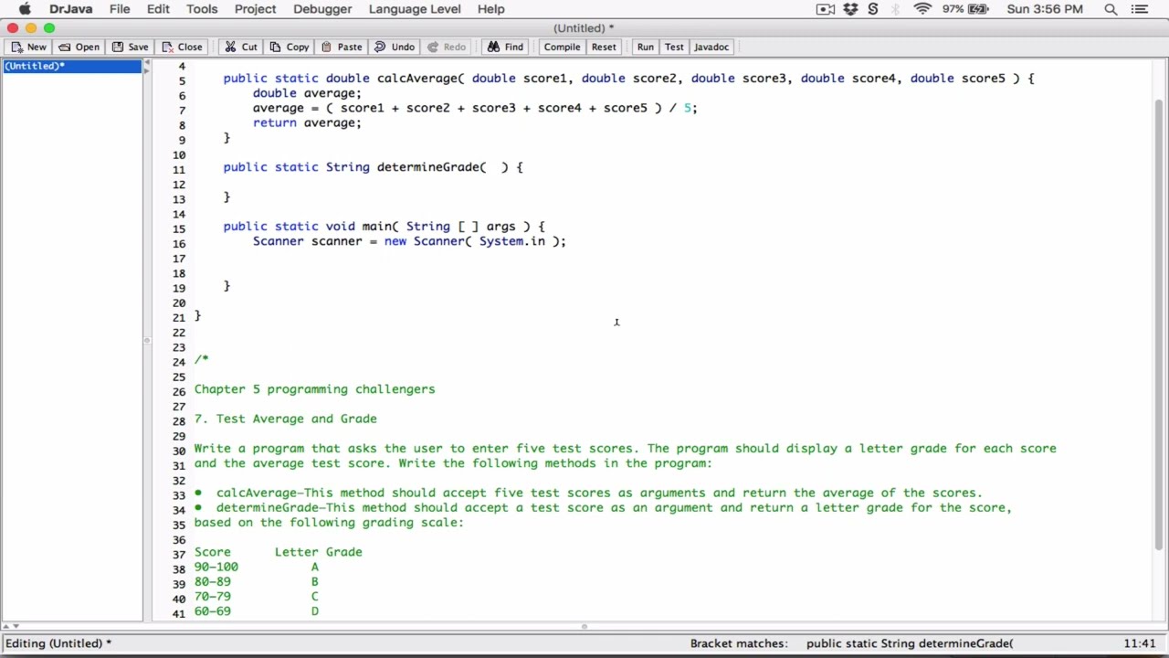Compile the program with Compile button
Viewport: 1169px width, 658px height.
(562, 47)
